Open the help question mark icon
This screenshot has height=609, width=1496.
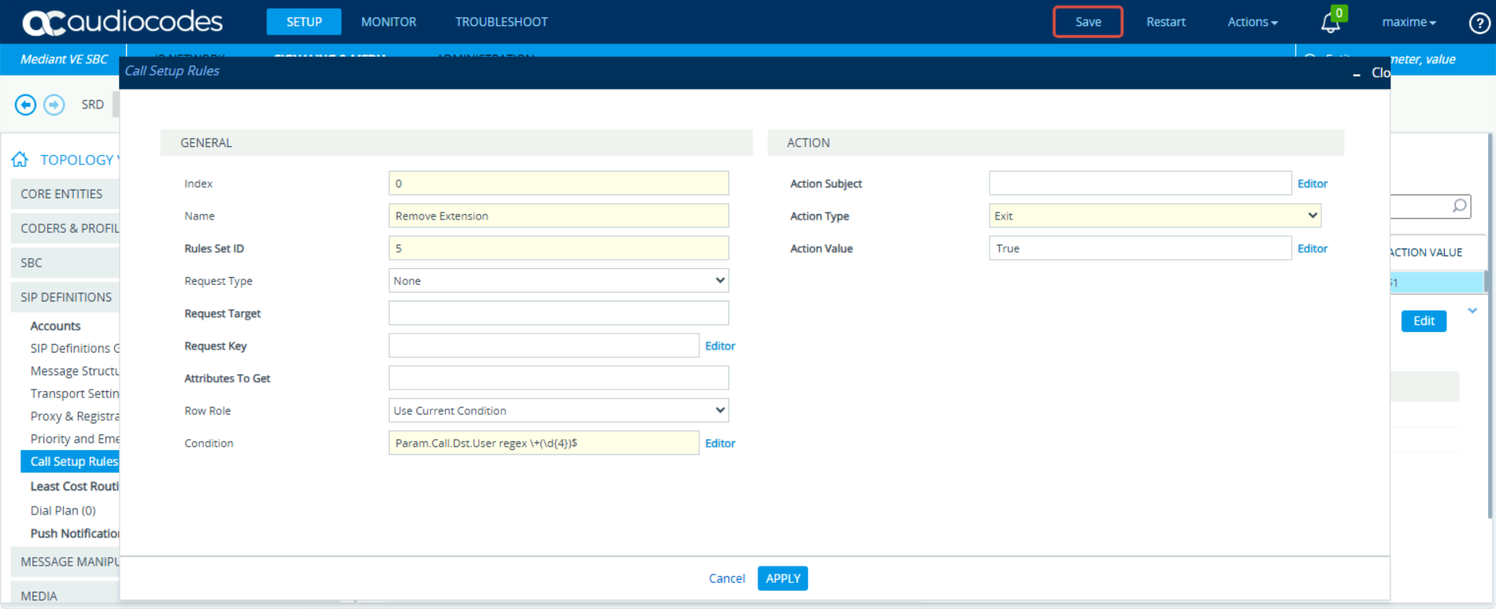click(1479, 23)
